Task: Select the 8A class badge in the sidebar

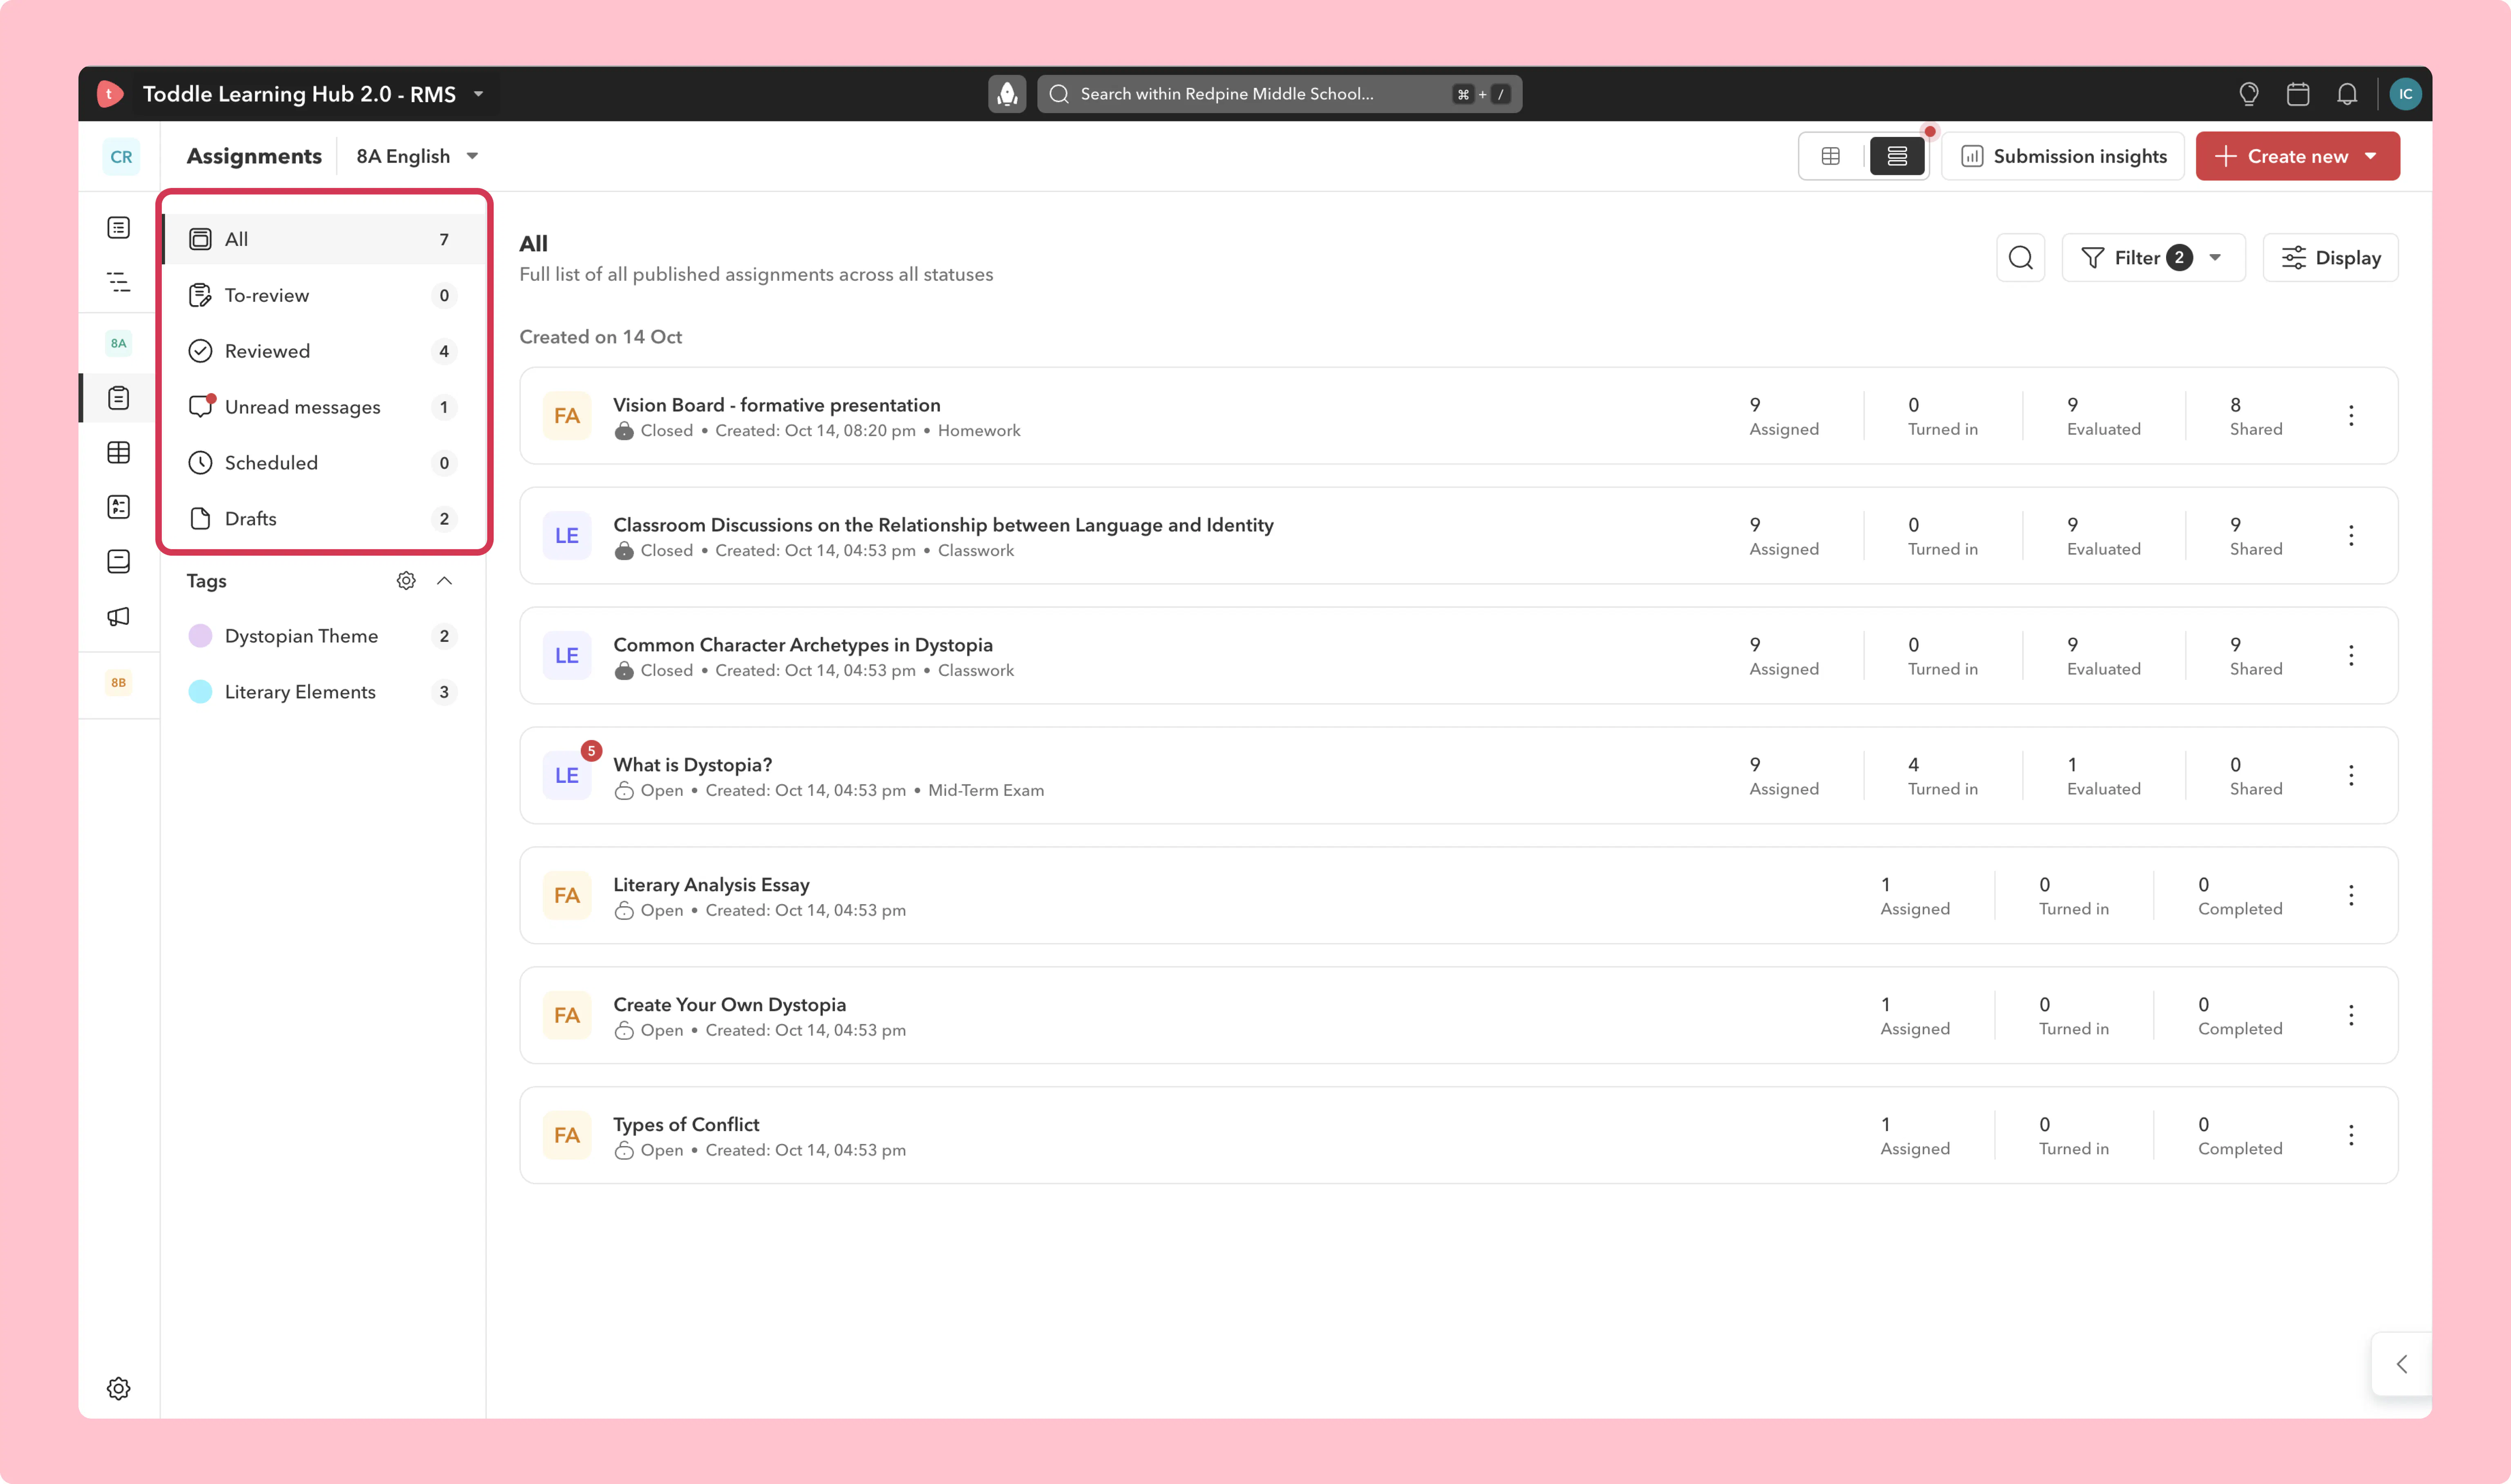Action: 119,343
